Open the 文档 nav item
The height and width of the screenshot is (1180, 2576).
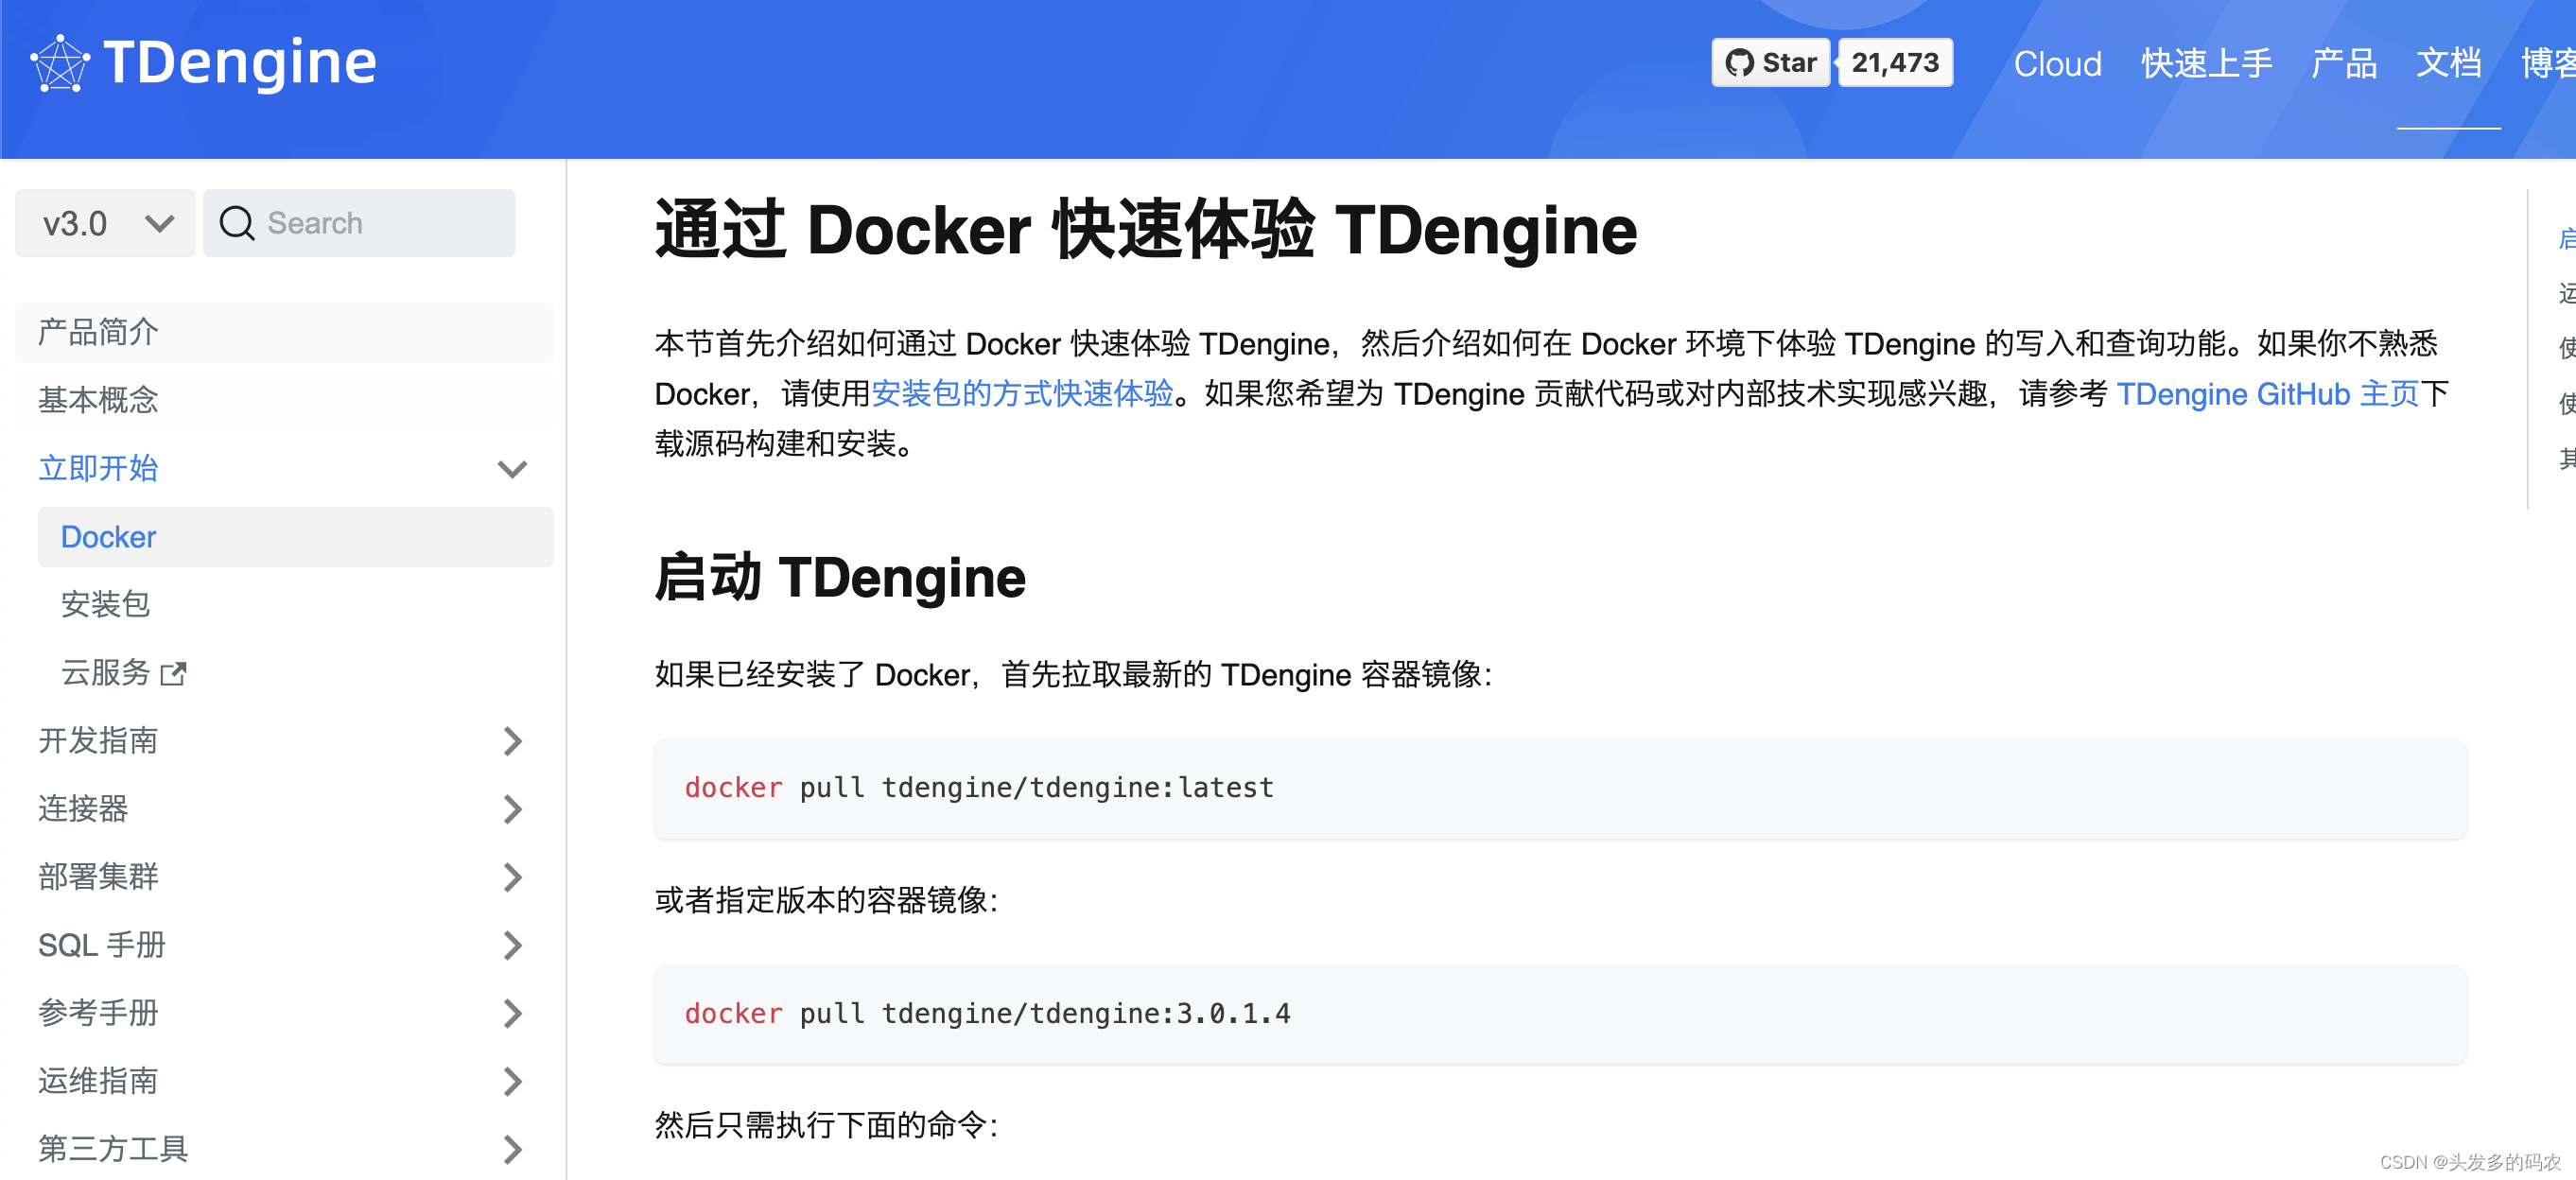[x=2448, y=64]
